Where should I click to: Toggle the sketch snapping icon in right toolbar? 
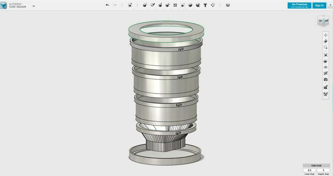(x=326, y=94)
